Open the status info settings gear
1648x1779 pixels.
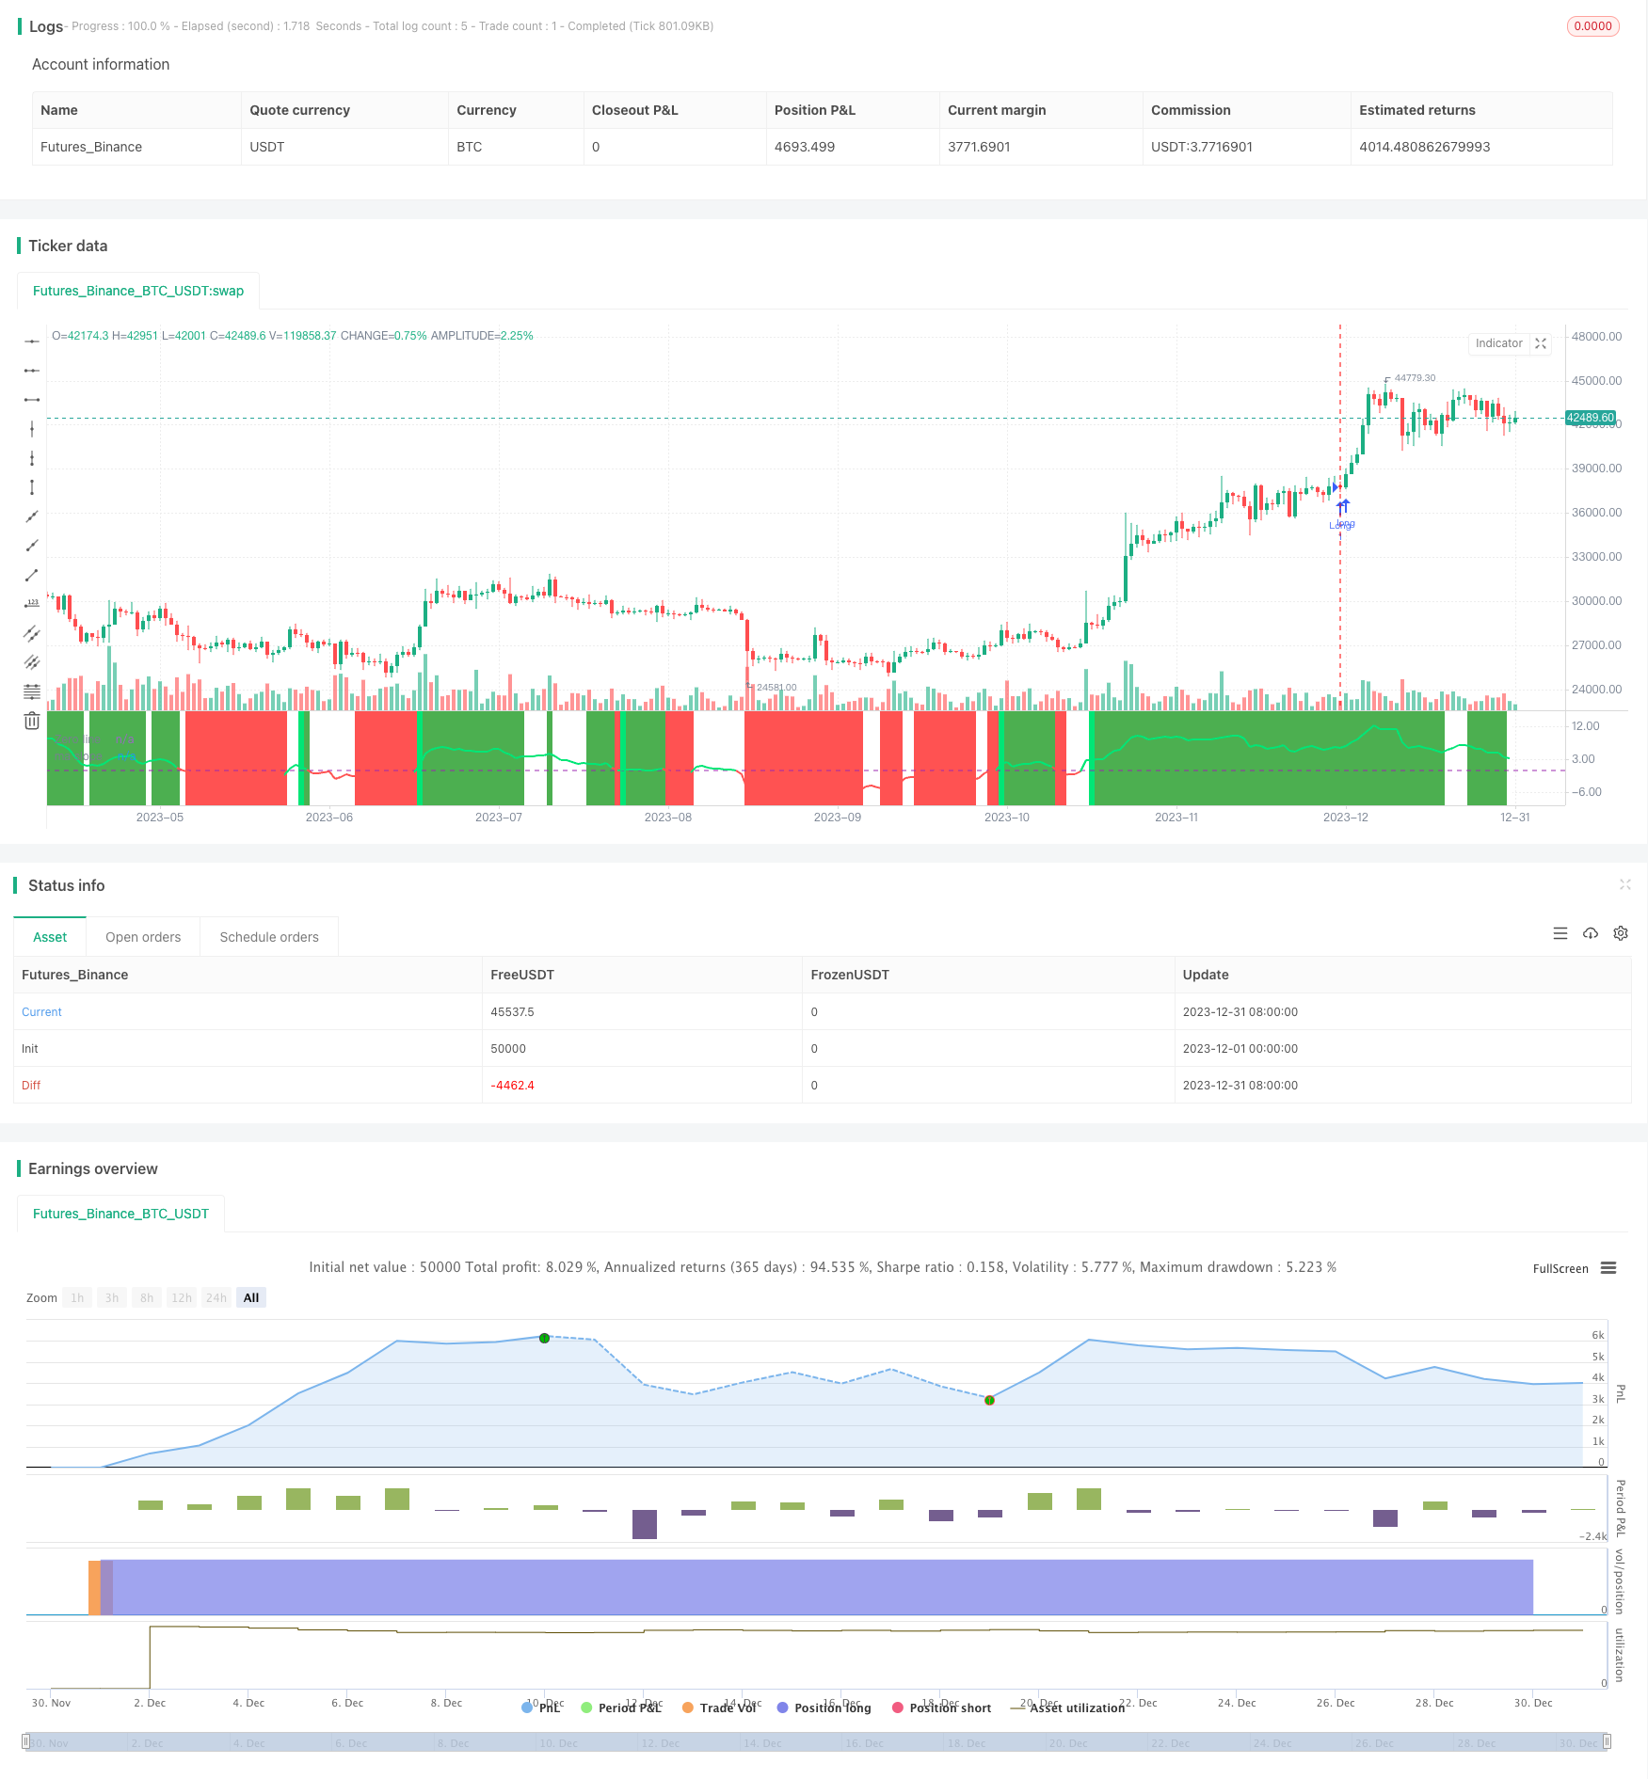click(x=1621, y=933)
